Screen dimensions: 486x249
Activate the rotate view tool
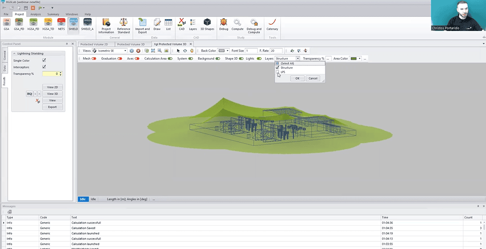click(x=185, y=51)
